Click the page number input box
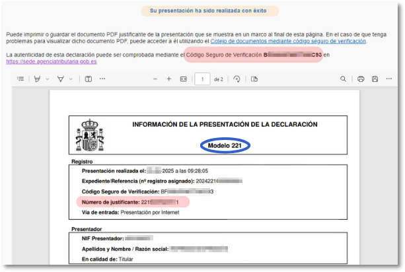405x272 pixels. click(202, 79)
